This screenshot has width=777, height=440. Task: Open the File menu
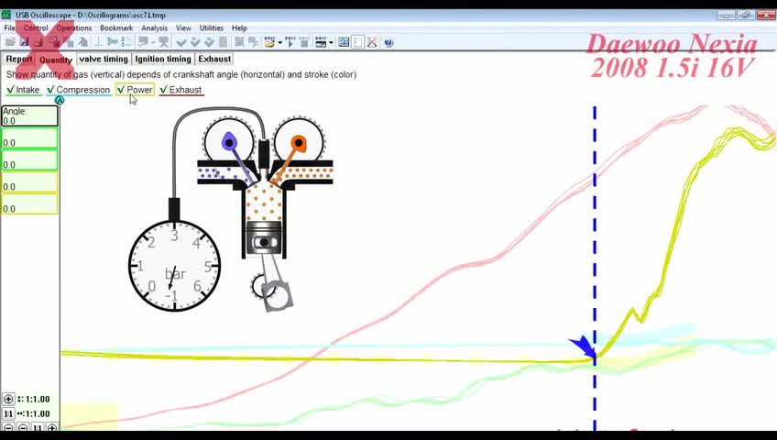coord(10,28)
